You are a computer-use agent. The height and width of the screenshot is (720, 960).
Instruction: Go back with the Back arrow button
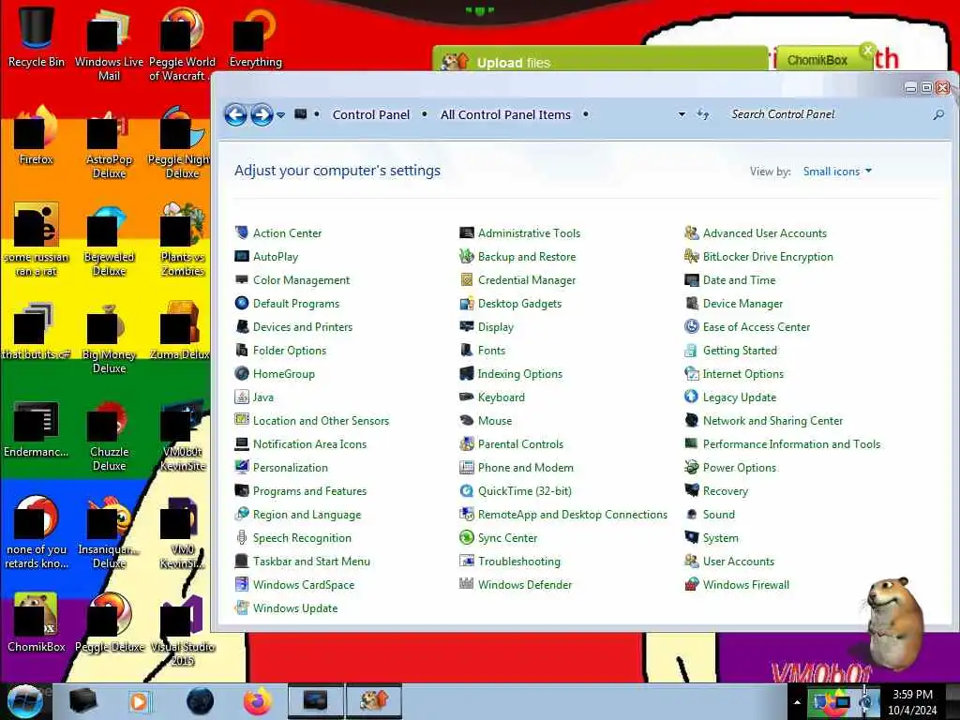click(235, 114)
